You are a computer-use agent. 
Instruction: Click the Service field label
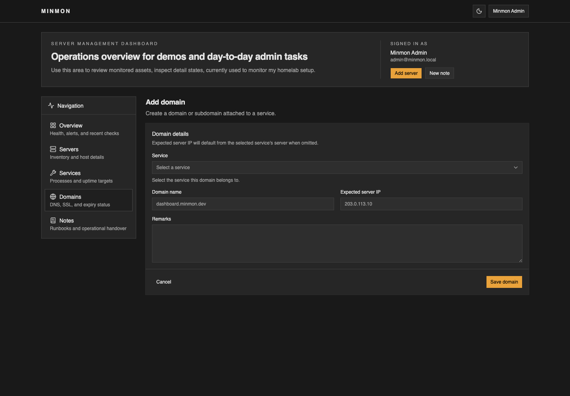tap(160, 156)
